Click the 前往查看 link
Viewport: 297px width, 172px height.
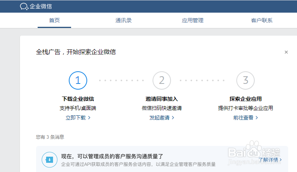tap(245, 118)
